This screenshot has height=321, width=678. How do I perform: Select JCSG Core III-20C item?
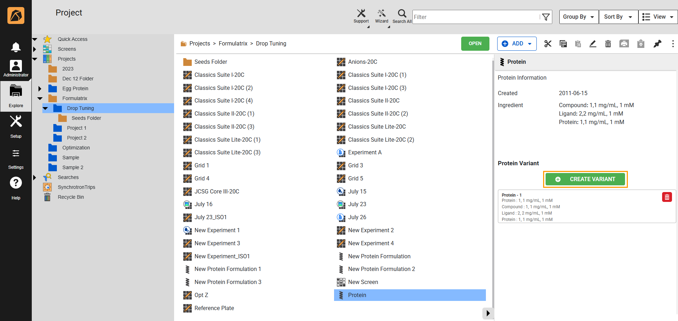click(x=216, y=191)
